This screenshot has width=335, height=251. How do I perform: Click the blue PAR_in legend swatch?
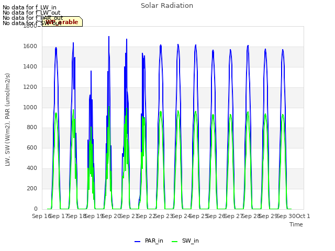pos(137,242)
